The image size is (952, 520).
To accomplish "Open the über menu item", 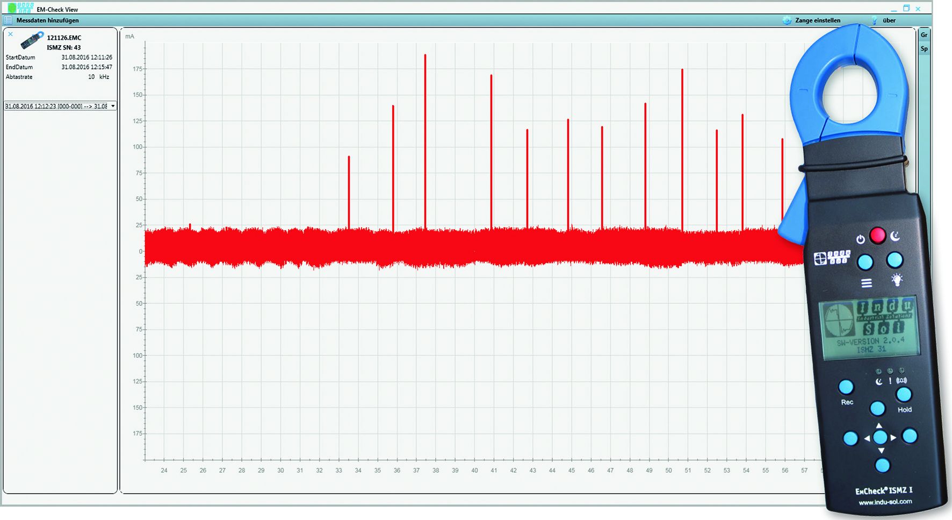I will 889,20.
